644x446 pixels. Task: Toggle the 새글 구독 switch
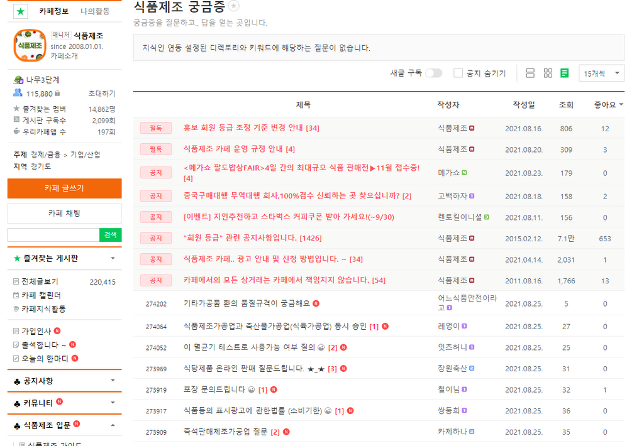(x=434, y=73)
